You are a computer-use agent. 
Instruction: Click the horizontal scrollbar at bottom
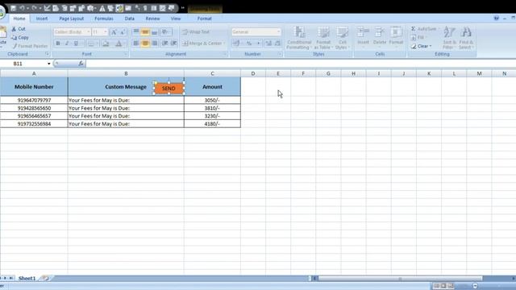click(x=400, y=279)
